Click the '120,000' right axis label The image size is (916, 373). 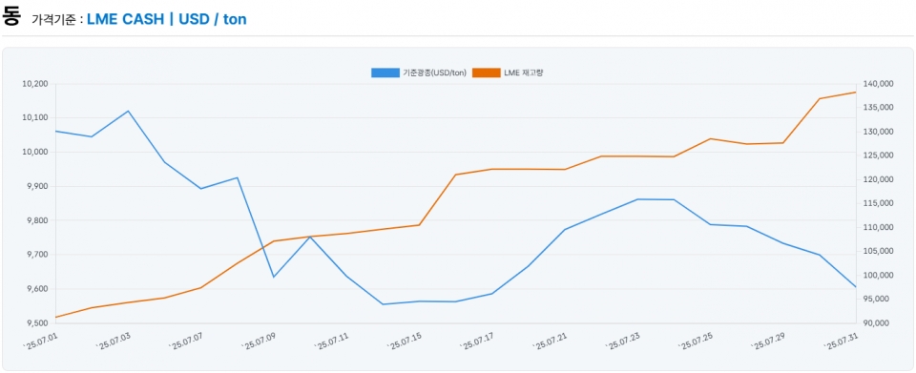click(x=878, y=179)
